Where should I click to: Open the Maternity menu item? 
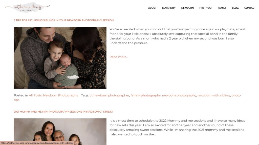169,8
